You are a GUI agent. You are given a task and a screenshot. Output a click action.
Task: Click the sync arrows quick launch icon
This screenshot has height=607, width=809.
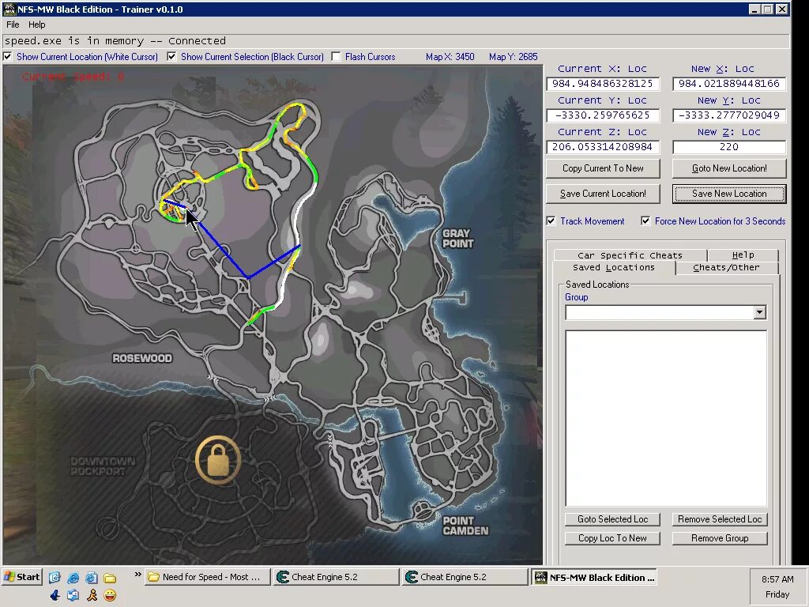[x=73, y=595]
